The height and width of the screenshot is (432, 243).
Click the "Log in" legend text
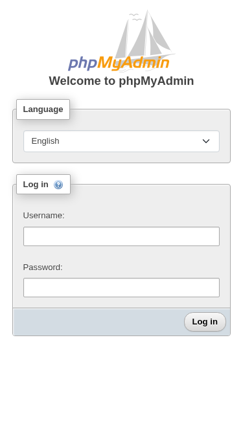click(36, 185)
